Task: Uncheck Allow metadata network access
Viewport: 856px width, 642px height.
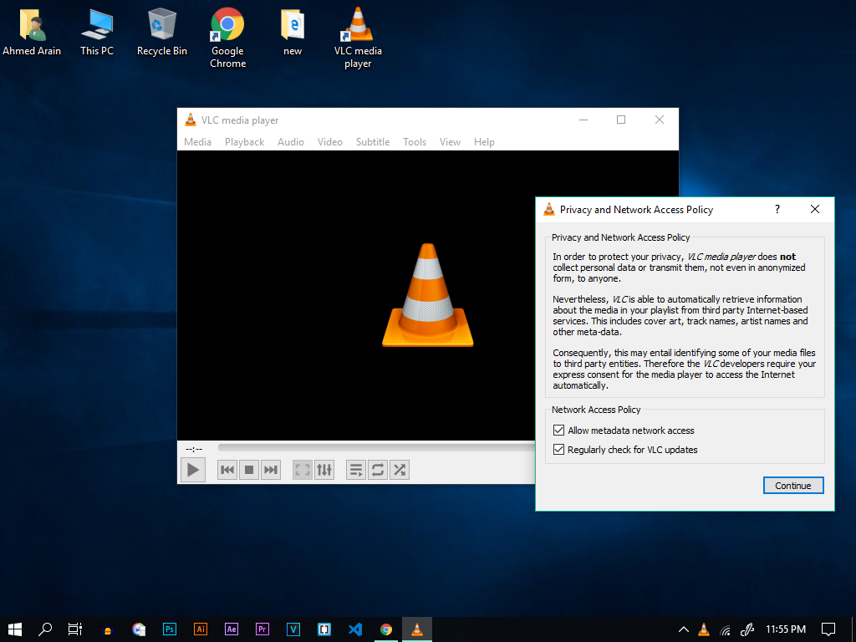Action: (x=559, y=431)
